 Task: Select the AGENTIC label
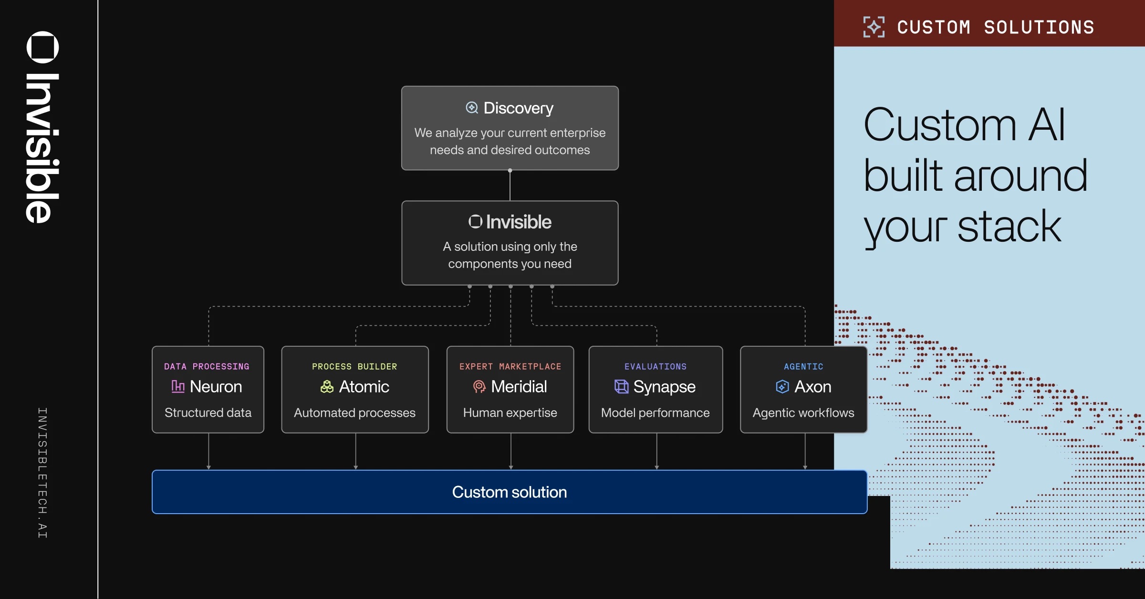pyautogui.click(x=803, y=366)
